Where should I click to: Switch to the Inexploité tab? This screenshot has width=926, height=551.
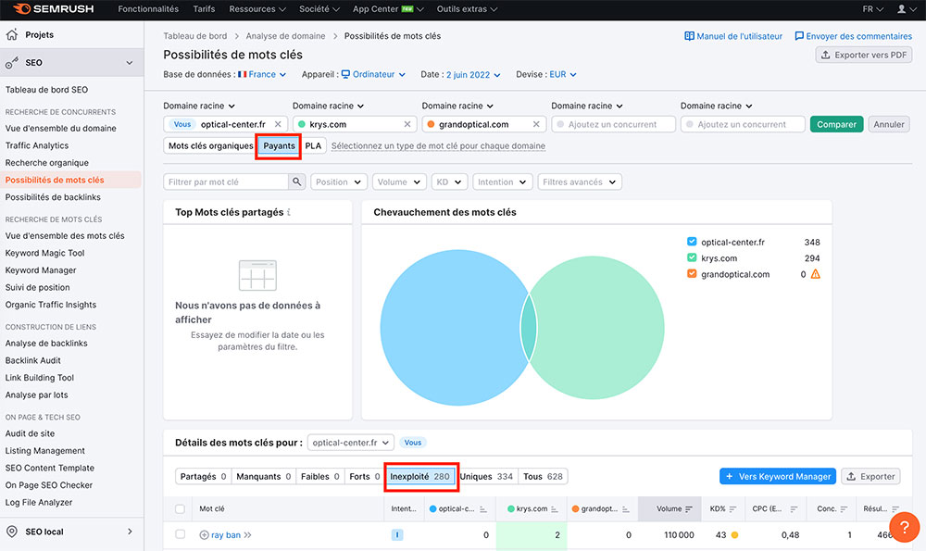(x=419, y=477)
